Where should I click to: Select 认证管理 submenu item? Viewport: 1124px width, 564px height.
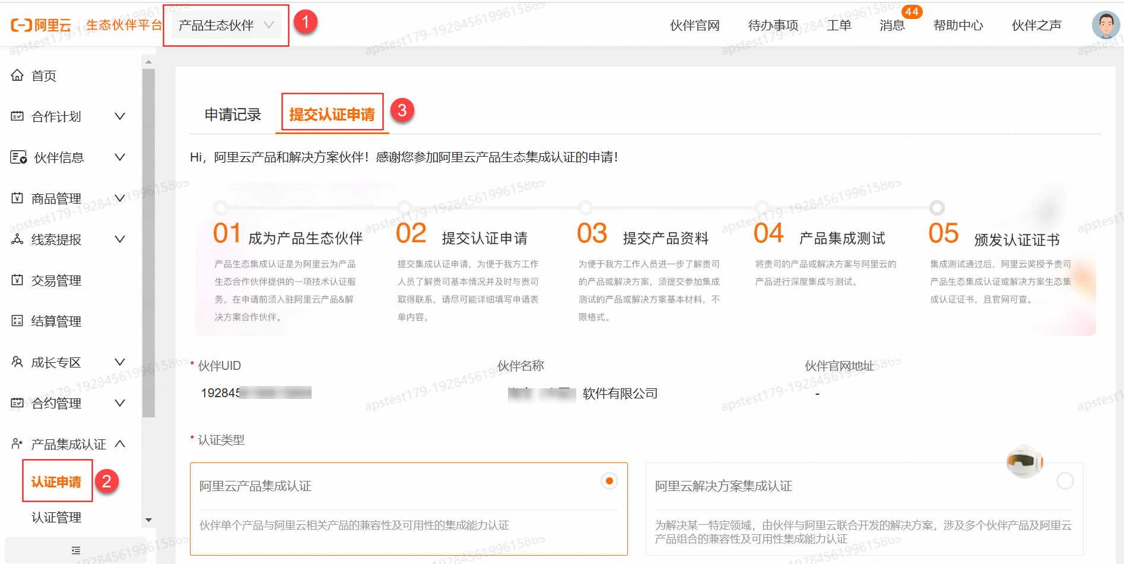pyautogui.click(x=56, y=518)
